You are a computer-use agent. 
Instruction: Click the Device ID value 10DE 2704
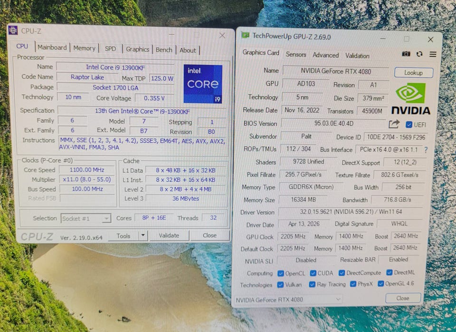[x=396, y=137]
